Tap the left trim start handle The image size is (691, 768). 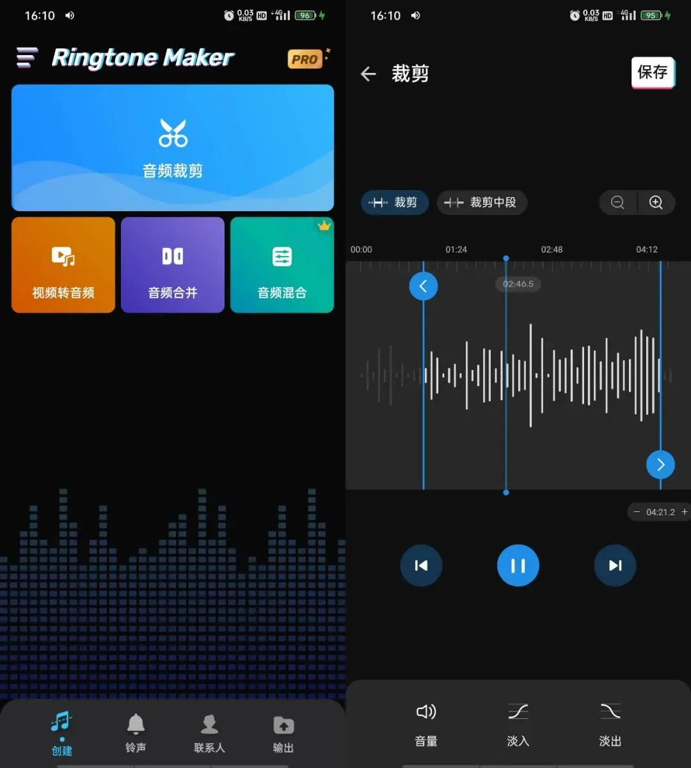click(x=424, y=286)
